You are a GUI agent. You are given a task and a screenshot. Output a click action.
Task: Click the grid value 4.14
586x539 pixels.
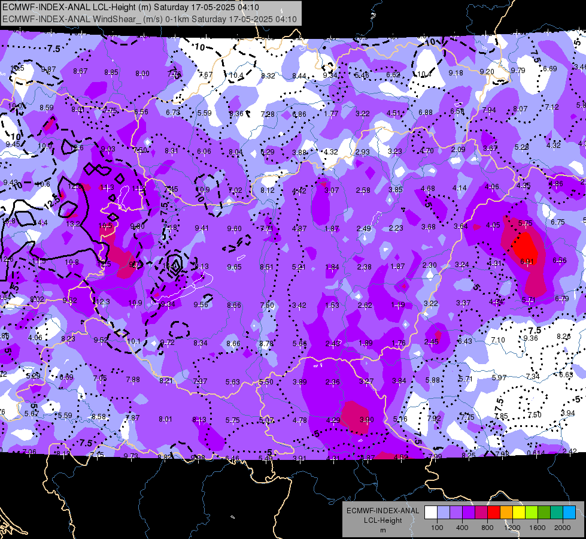[459, 188]
